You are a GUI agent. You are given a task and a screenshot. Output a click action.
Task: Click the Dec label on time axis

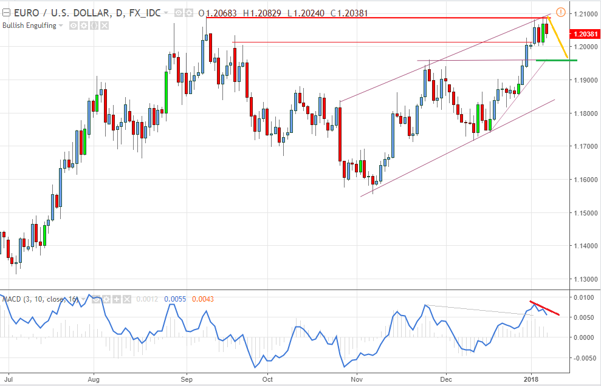coord(446,379)
